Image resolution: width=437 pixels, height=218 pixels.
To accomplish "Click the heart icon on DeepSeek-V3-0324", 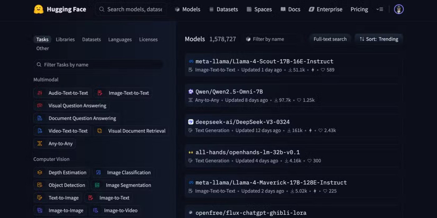I will tap(320, 130).
